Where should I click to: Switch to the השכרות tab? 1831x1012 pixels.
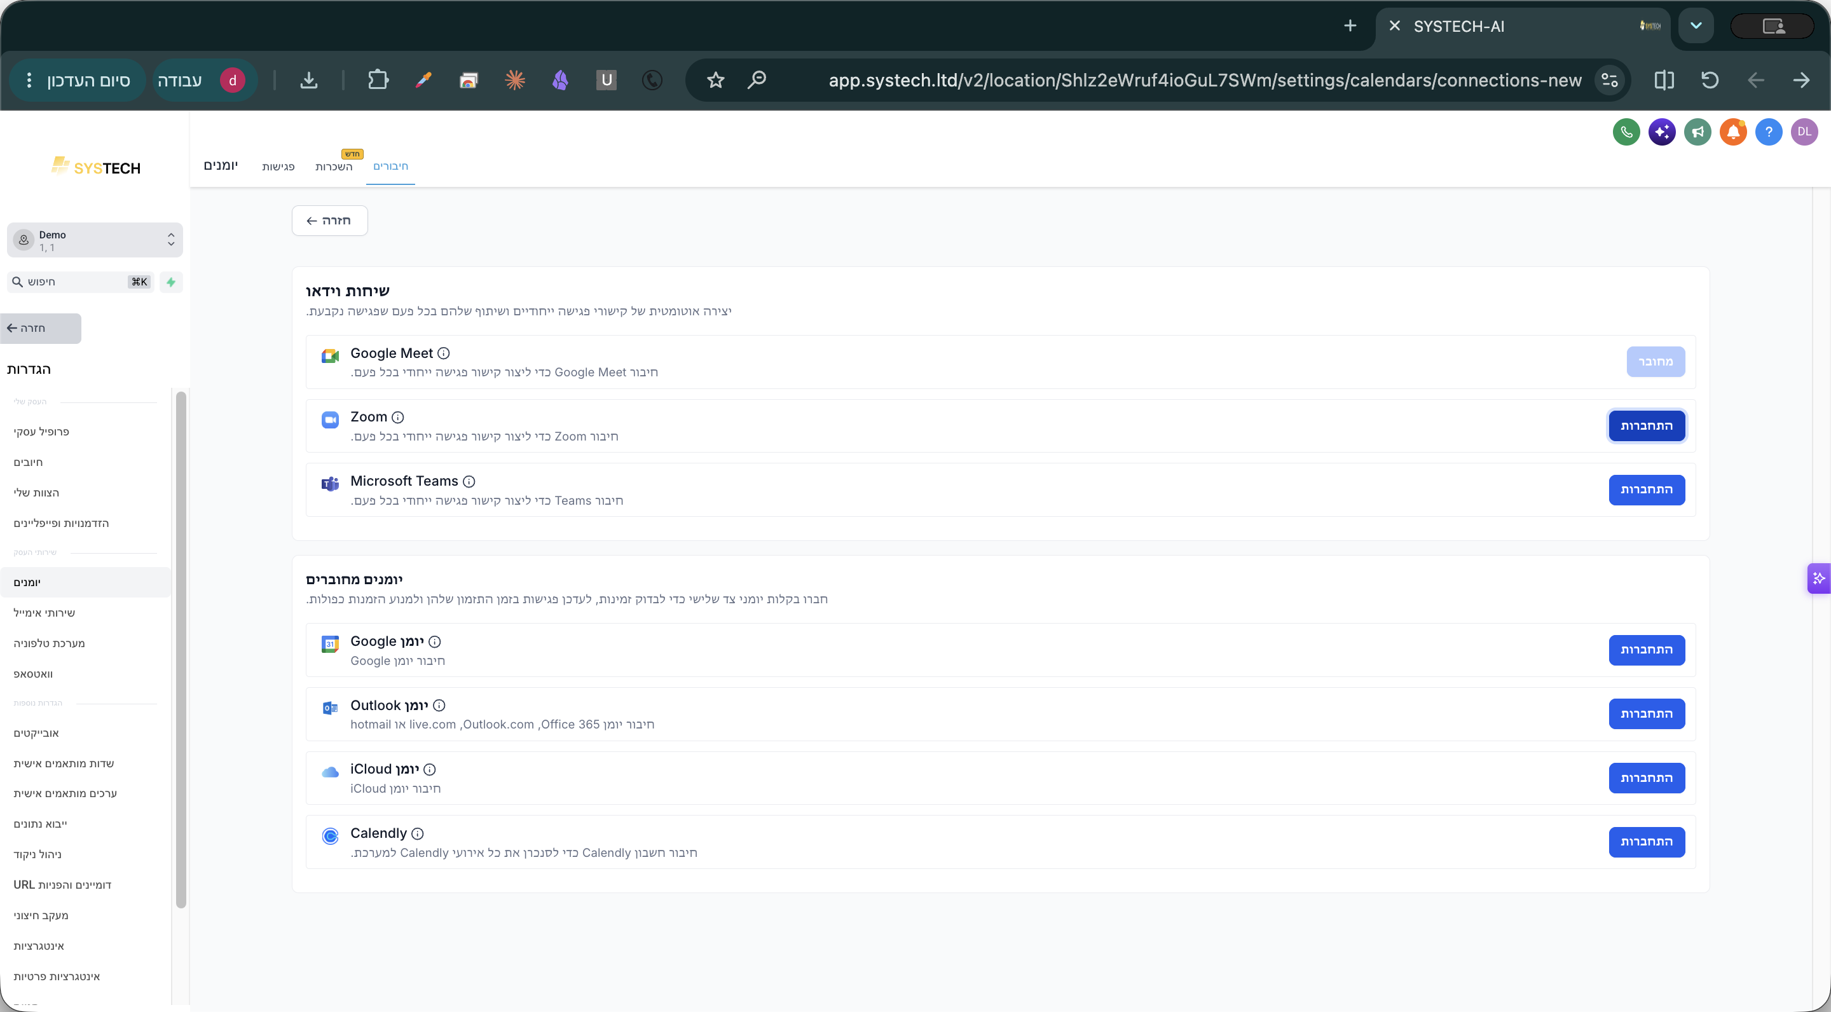(333, 167)
